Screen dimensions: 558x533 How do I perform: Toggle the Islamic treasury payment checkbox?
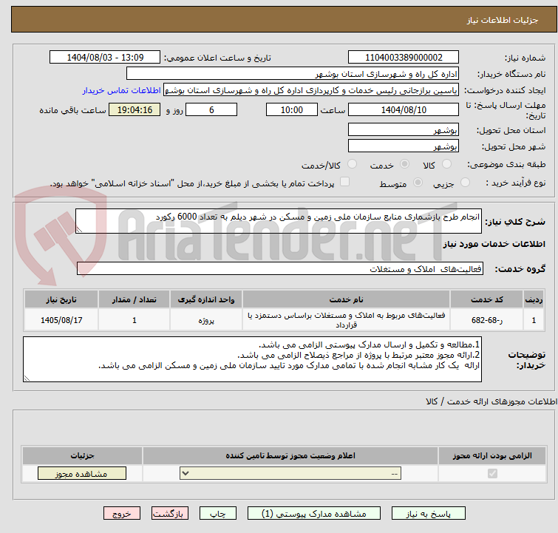pos(344,182)
